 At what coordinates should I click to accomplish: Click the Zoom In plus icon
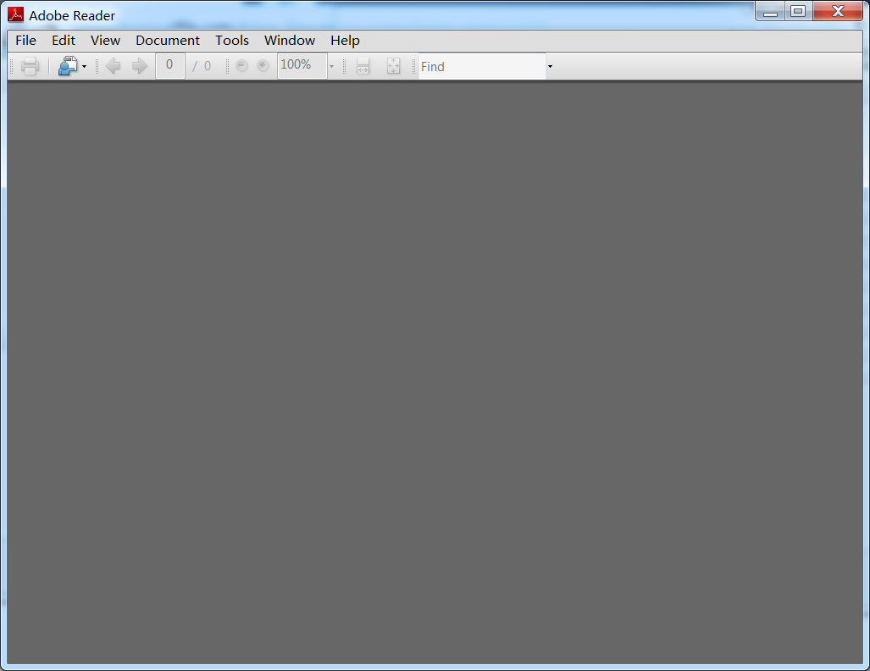263,66
